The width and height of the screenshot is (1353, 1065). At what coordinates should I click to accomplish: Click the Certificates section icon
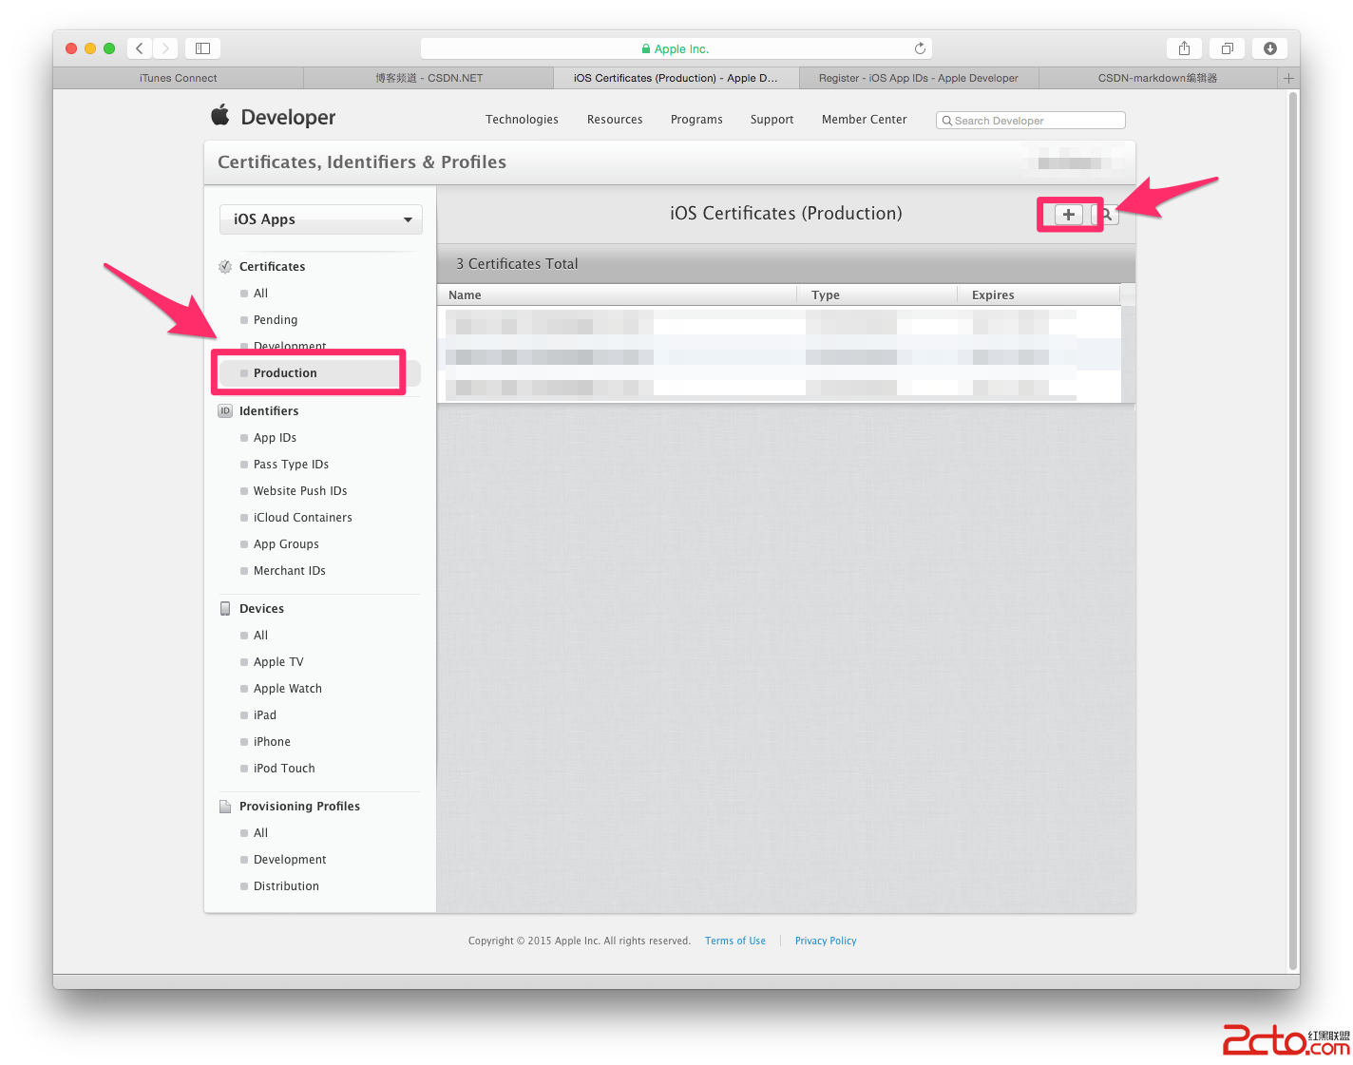[x=225, y=267]
